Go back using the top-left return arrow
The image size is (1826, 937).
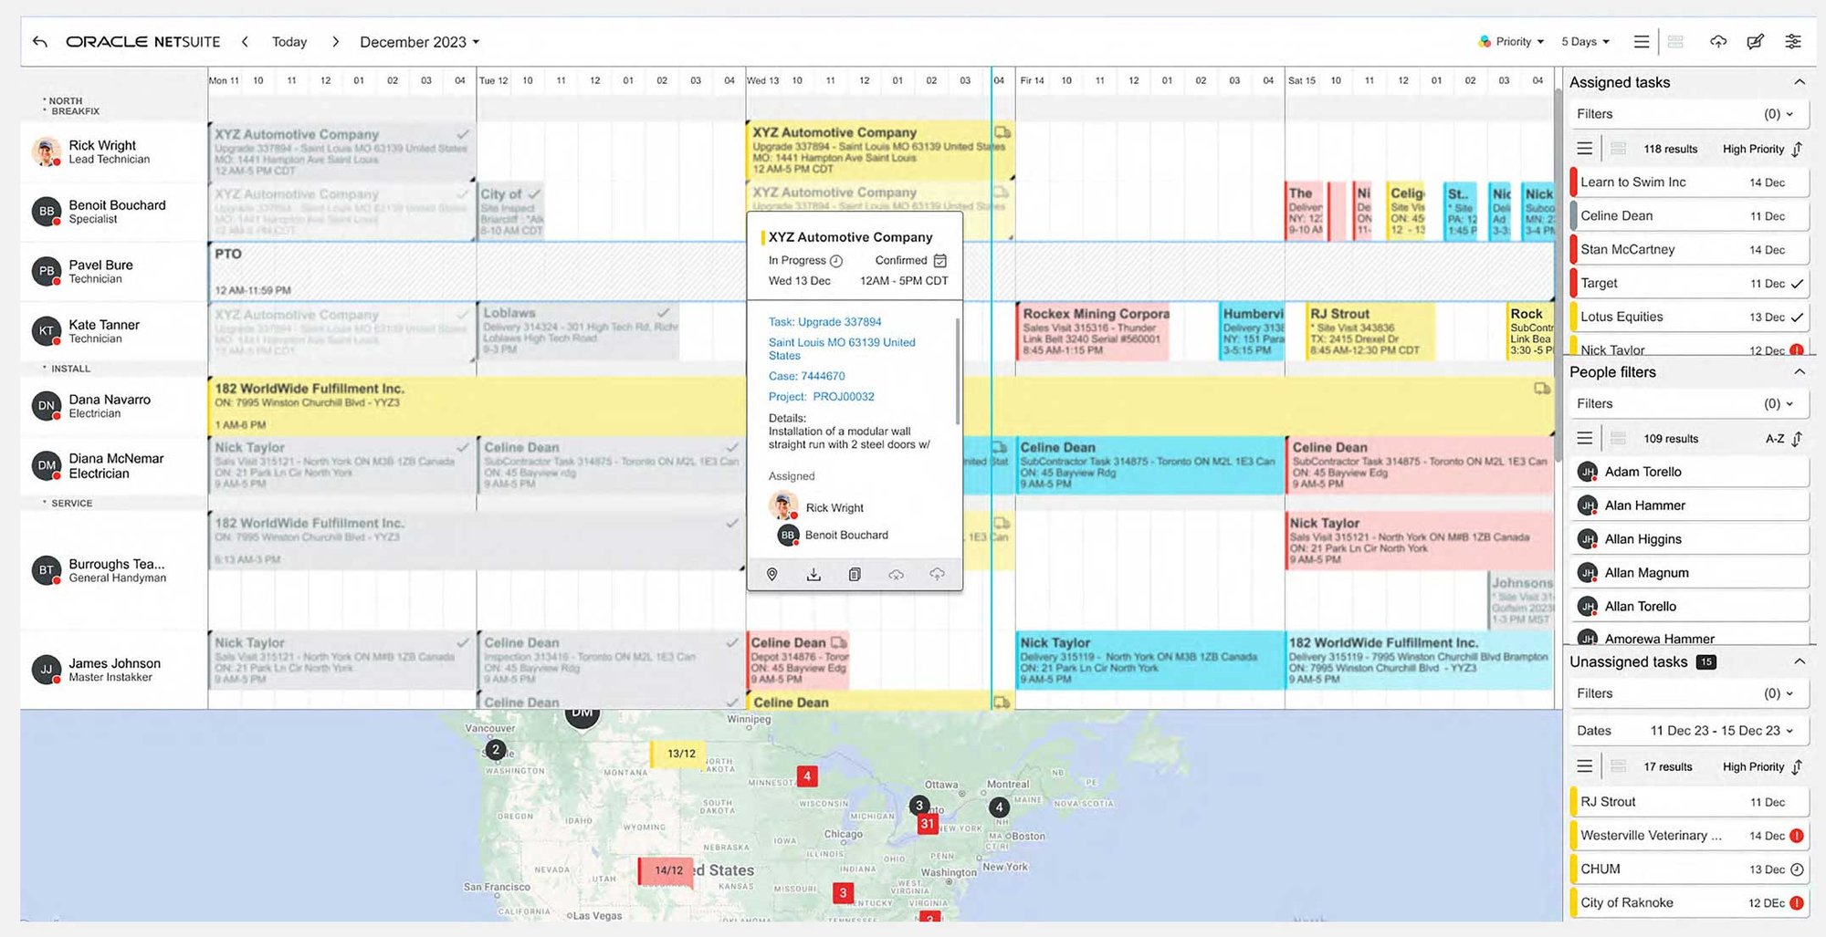[39, 42]
